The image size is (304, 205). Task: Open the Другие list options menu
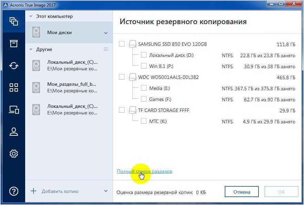[x=106, y=49]
